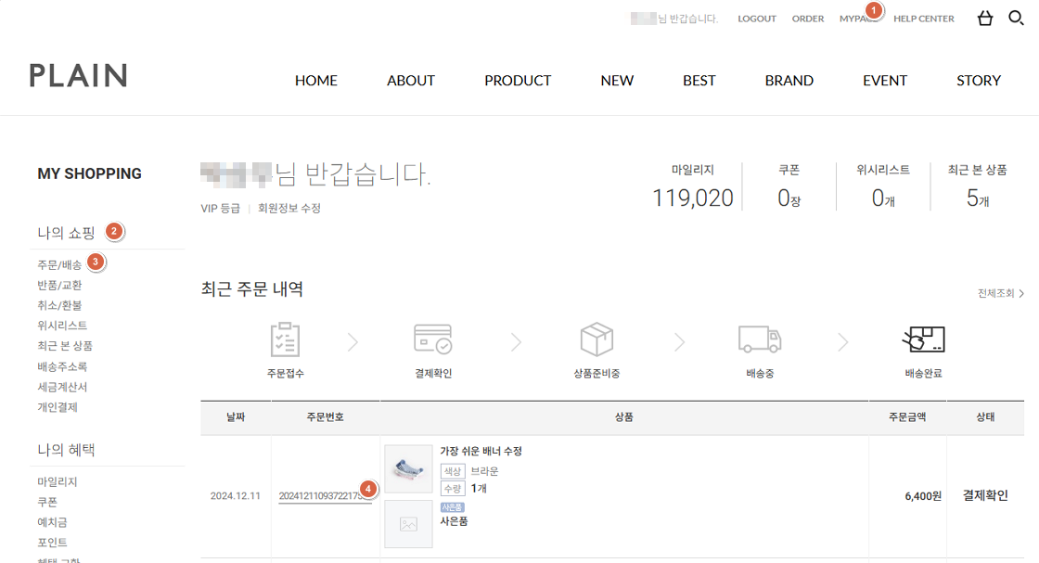Open 최근 본 상품 in sidebar

[65, 346]
